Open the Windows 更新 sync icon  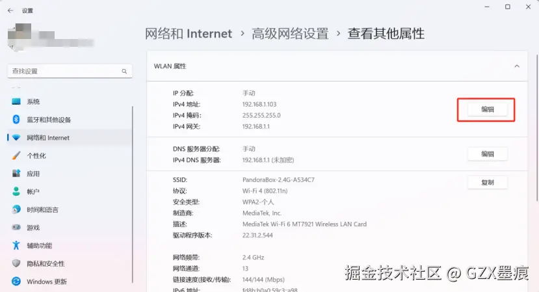click(16, 282)
